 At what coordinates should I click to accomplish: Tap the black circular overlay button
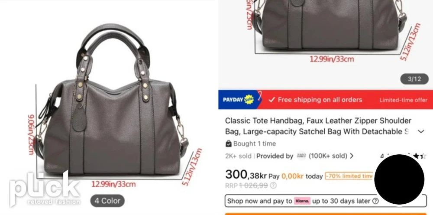(x=399, y=179)
